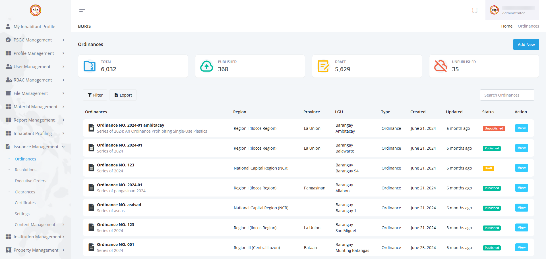
Task: Click the Profile Management grid icon
Action: click(x=8, y=53)
